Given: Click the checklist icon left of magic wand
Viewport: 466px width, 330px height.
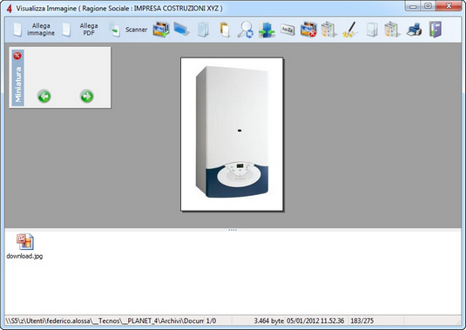Looking at the screenshot, I should pos(328,30).
